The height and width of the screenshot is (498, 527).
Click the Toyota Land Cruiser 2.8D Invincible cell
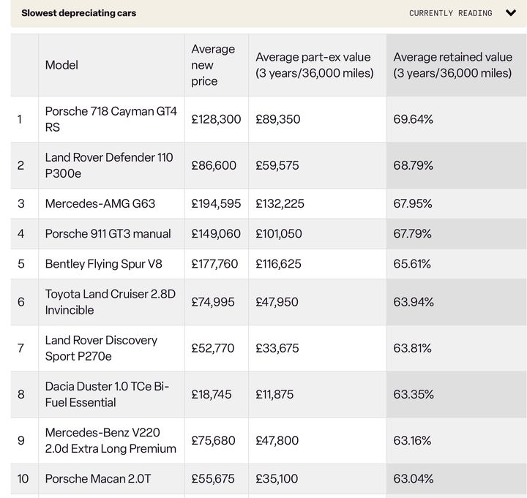[111, 302]
